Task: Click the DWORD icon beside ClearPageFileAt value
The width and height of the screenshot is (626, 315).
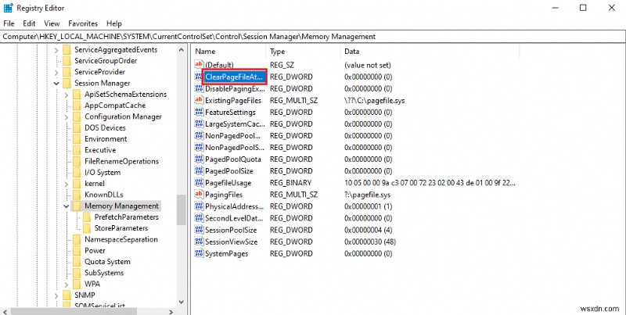Action: [199, 77]
